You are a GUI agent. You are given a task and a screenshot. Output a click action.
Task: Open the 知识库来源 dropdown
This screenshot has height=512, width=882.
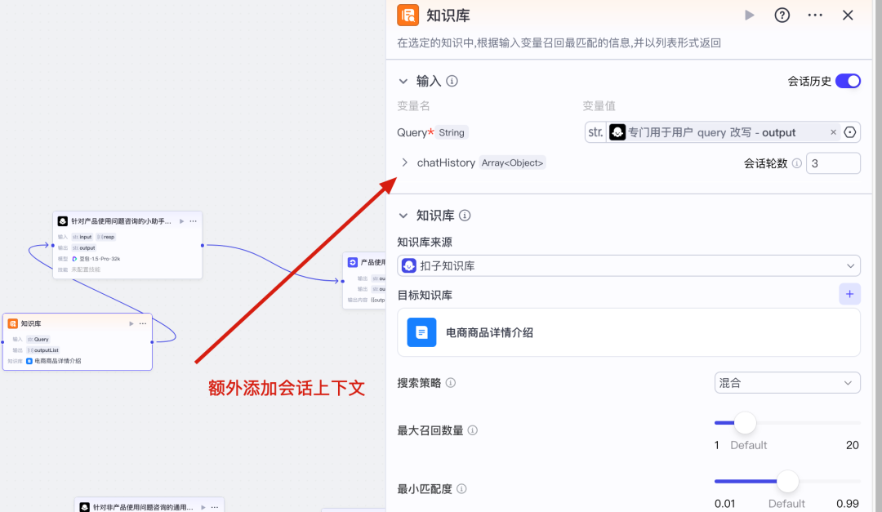pos(628,265)
